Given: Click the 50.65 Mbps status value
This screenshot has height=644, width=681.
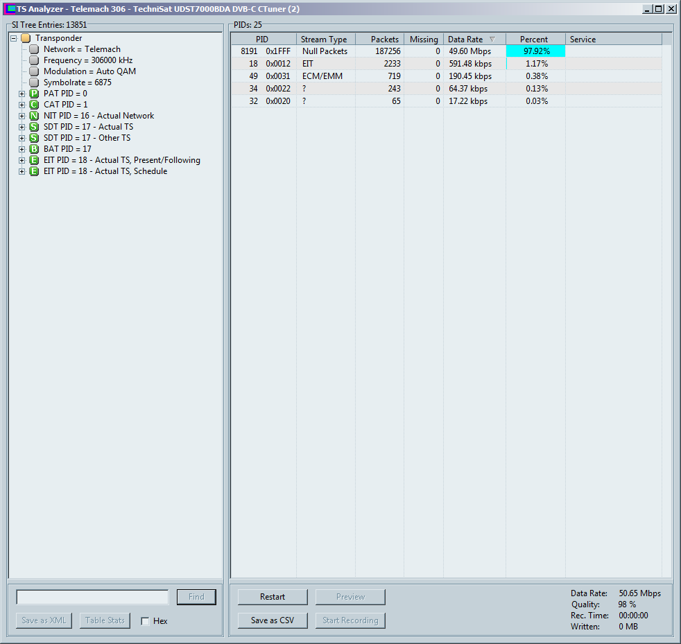Looking at the screenshot, I should coord(640,593).
